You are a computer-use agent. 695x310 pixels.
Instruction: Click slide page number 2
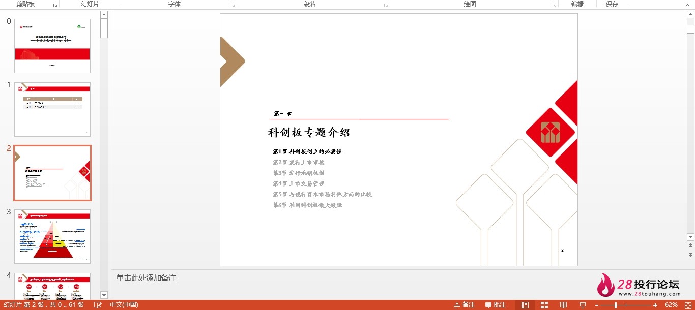click(x=562, y=250)
